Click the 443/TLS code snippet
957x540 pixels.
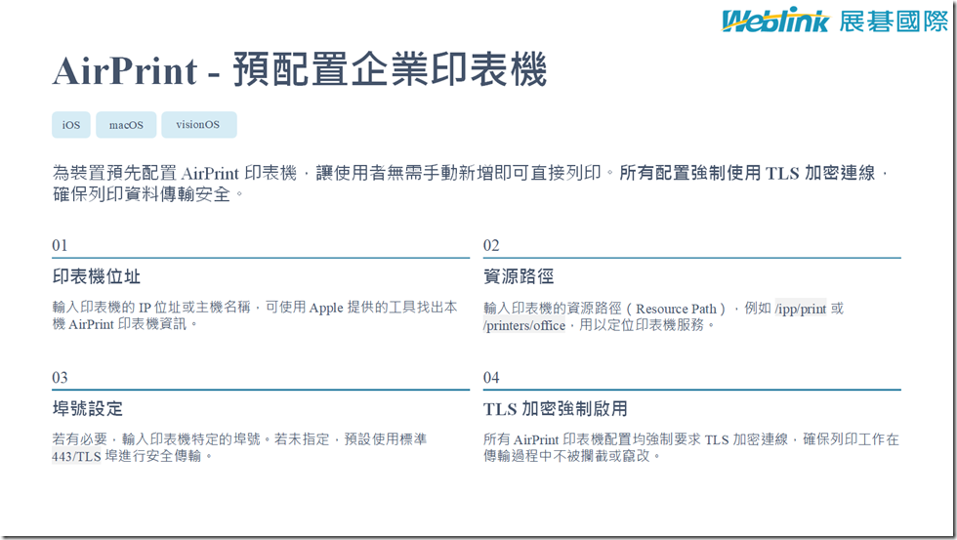pos(76,456)
